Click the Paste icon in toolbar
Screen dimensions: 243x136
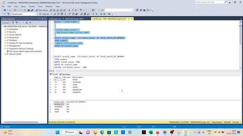click(x=76, y=10)
